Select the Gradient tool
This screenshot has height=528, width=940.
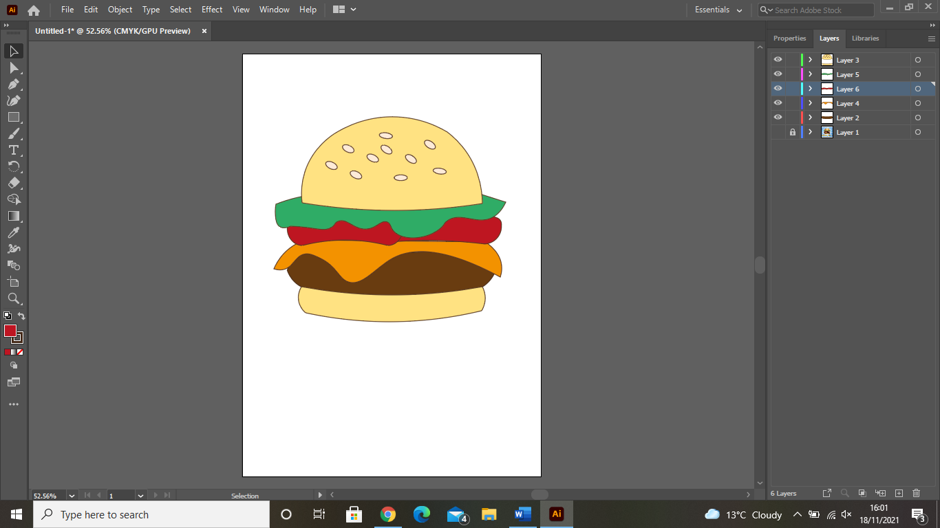(13, 216)
